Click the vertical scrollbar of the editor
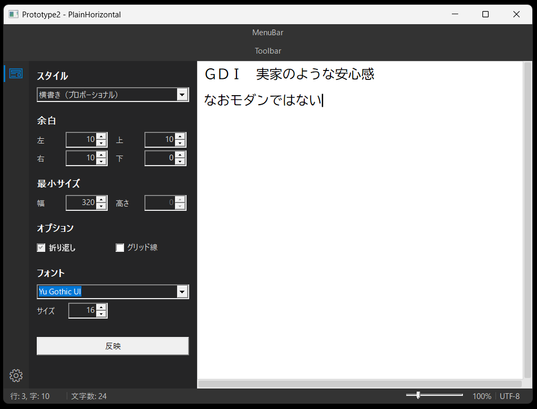 tap(528, 221)
